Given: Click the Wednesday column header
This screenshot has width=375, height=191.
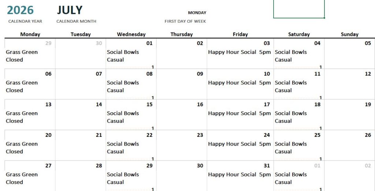Looking at the screenshot, I should click(x=131, y=34).
